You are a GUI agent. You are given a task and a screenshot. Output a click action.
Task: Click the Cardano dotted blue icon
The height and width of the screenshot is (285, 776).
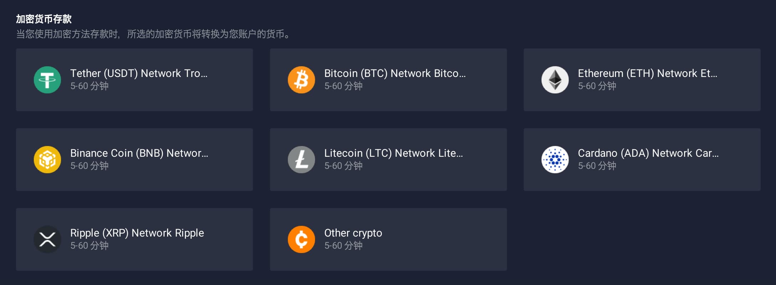[555, 160]
